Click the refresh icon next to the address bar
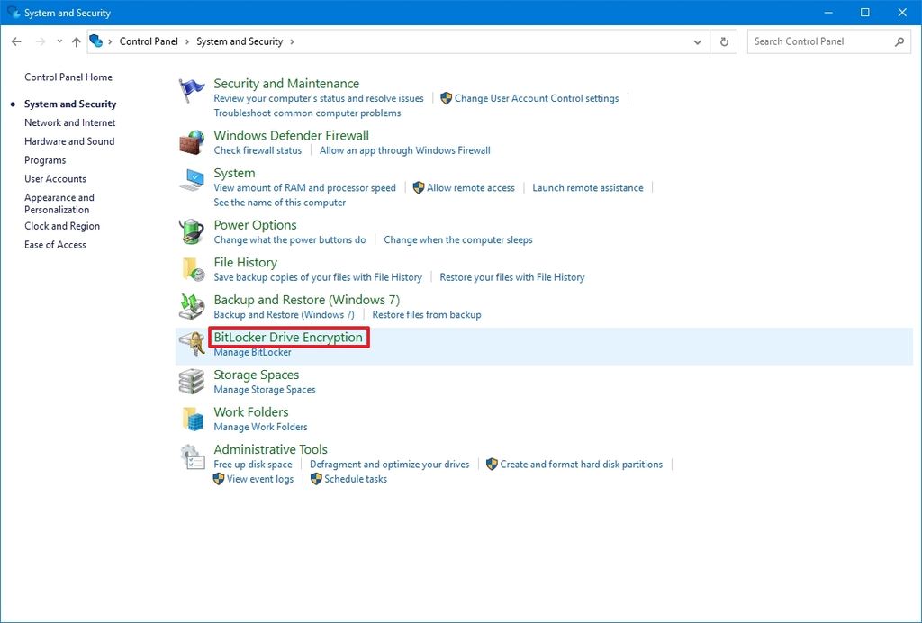Viewport: 922px width, 623px height. point(723,41)
